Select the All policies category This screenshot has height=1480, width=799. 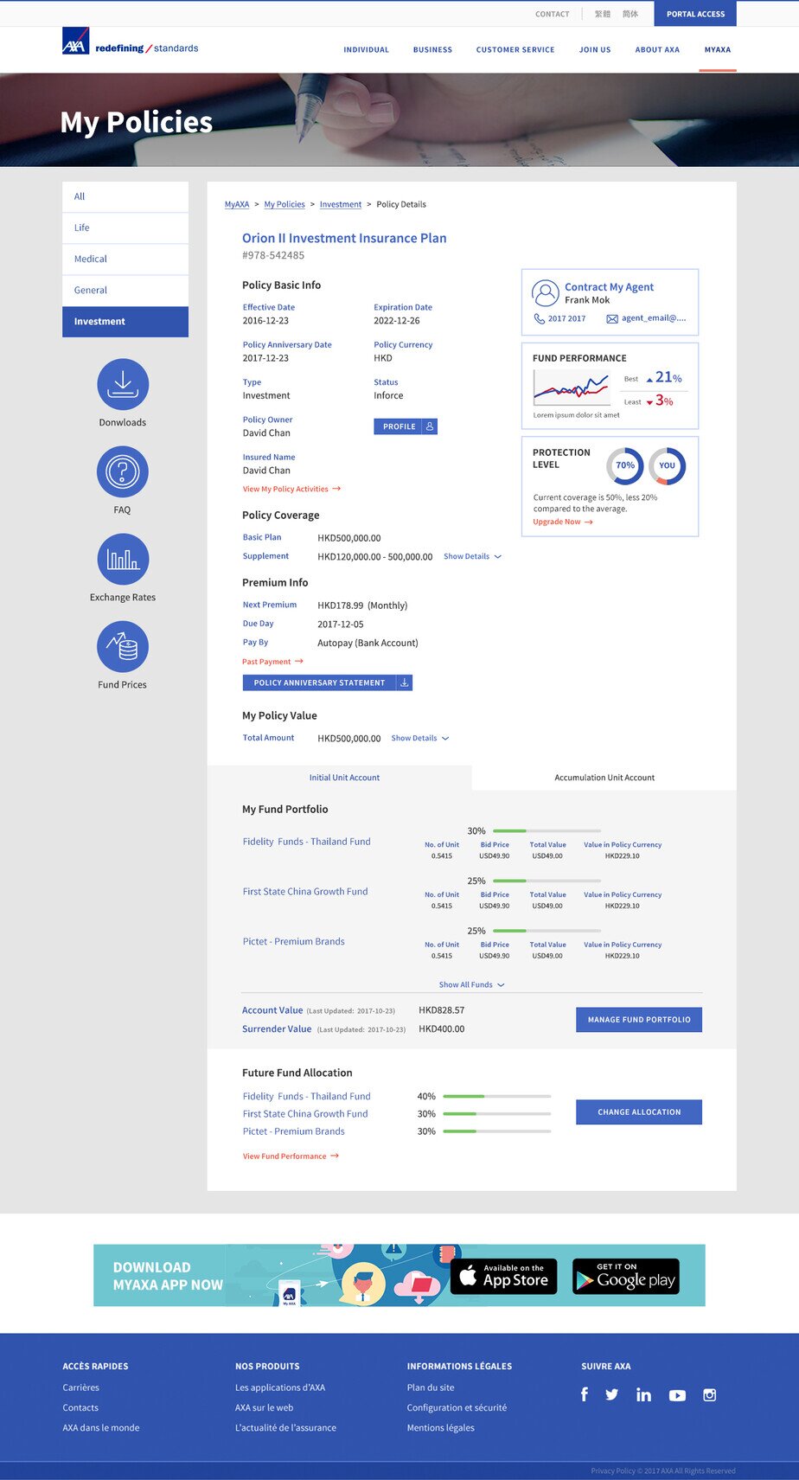[125, 196]
